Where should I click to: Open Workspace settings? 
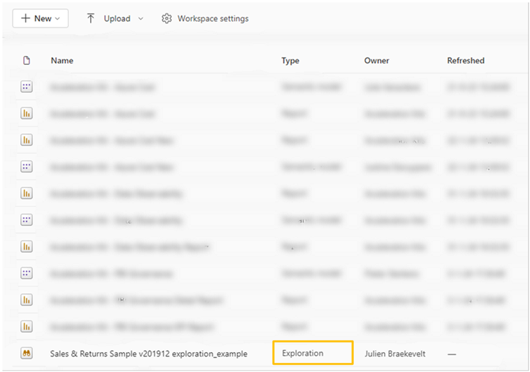pyautogui.click(x=212, y=18)
